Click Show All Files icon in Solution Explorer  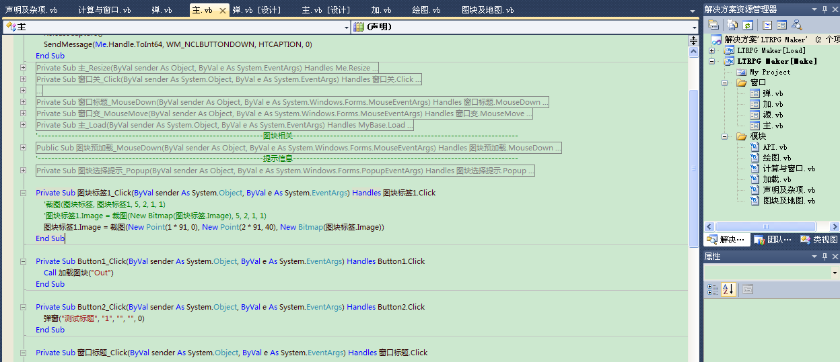tap(732, 25)
